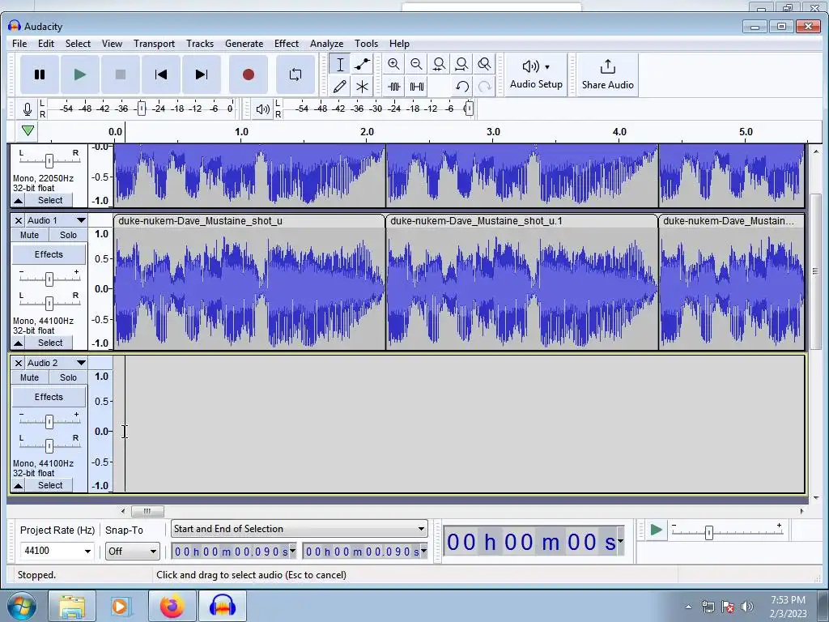
Task: Skip to start of project
Action: point(161,75)
